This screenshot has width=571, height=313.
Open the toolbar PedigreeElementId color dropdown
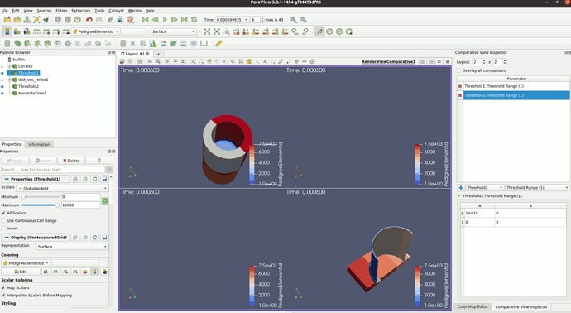(x=96, y=31)
